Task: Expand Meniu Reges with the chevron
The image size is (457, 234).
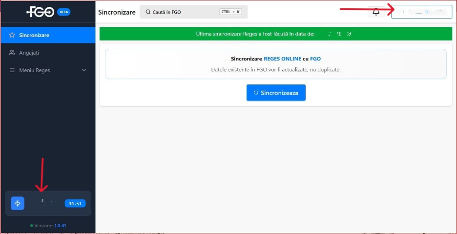Action: (84, 70)
